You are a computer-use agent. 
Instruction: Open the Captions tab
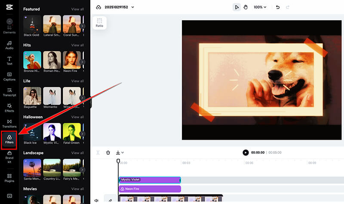(x=9, y=76)
